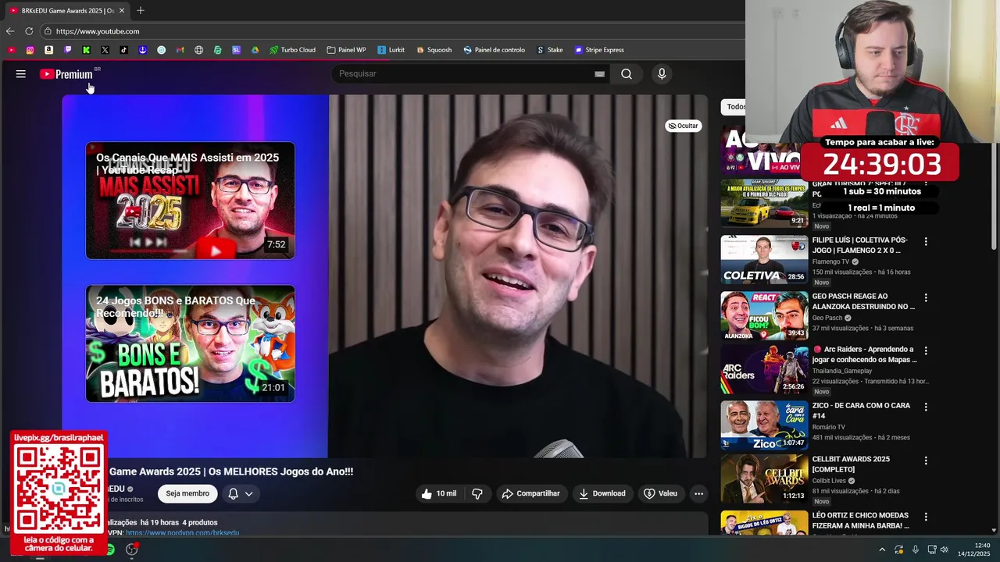The image size is (1000, 562).
Task: Hide end screen with Ocultar button
Action: pyautogui.click(x=683, y=126)
